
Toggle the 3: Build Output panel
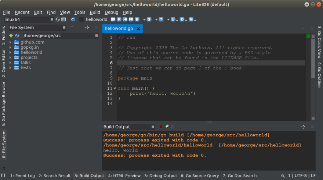click(89, 176)
